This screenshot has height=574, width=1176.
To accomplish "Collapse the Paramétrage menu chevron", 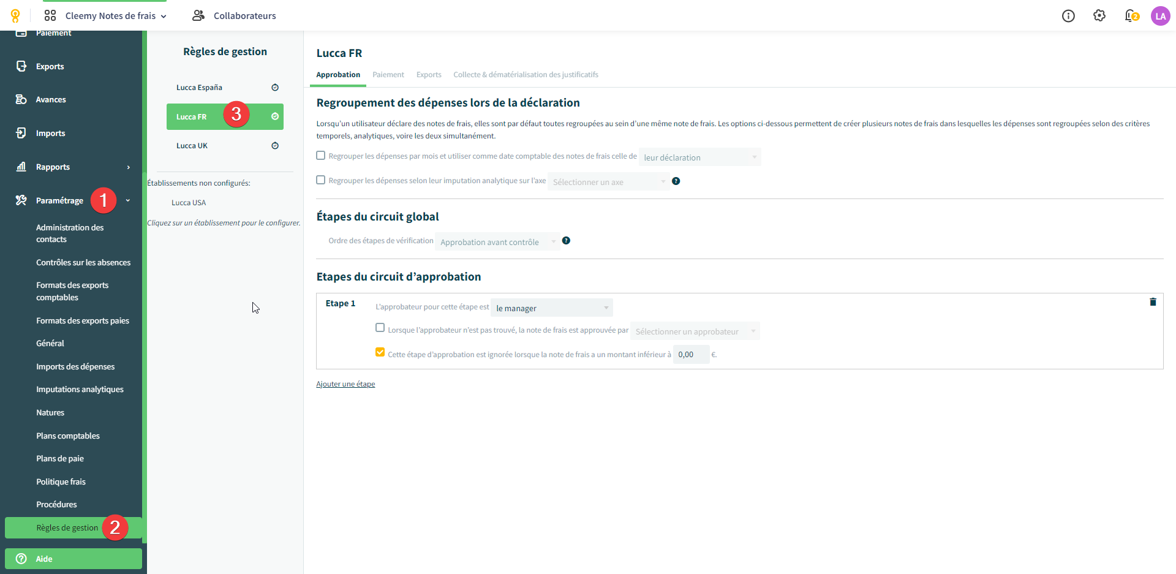I will coord(128,200).
